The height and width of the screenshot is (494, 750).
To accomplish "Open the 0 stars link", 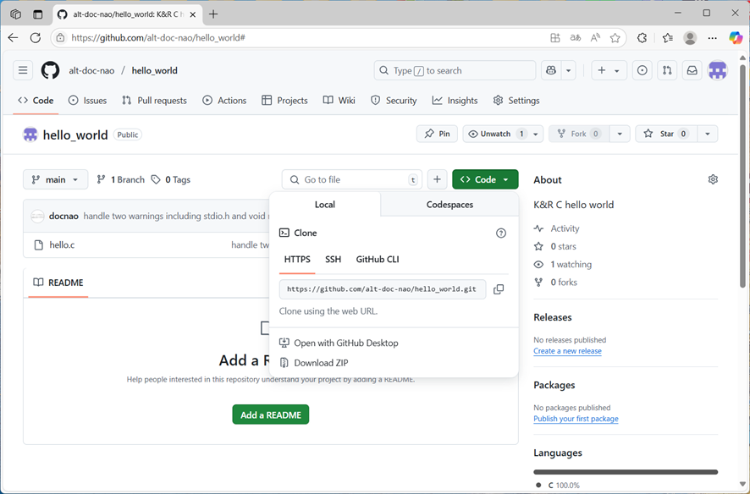I will (555, 246).
